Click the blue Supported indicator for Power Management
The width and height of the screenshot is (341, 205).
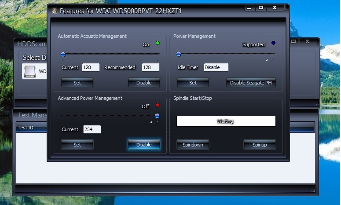273,43
